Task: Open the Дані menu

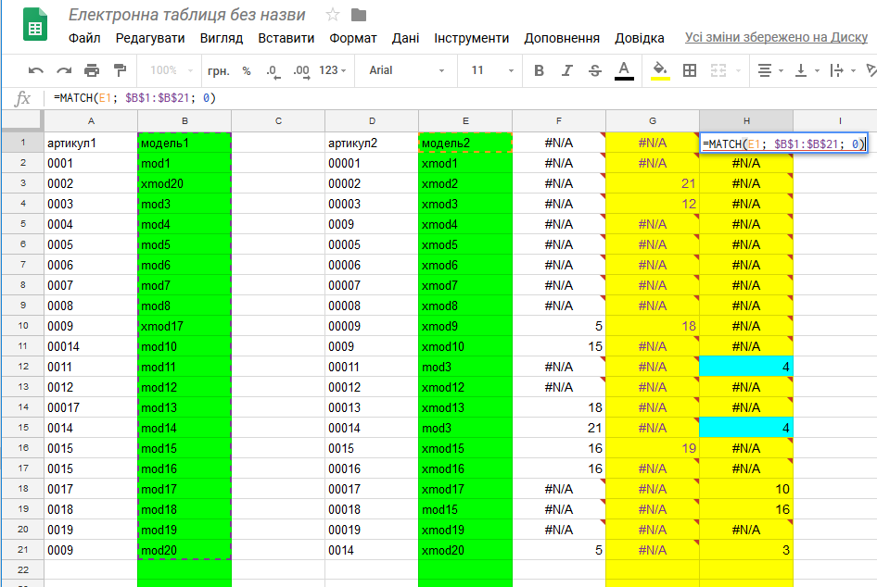Action: click(x=405, y=38)
